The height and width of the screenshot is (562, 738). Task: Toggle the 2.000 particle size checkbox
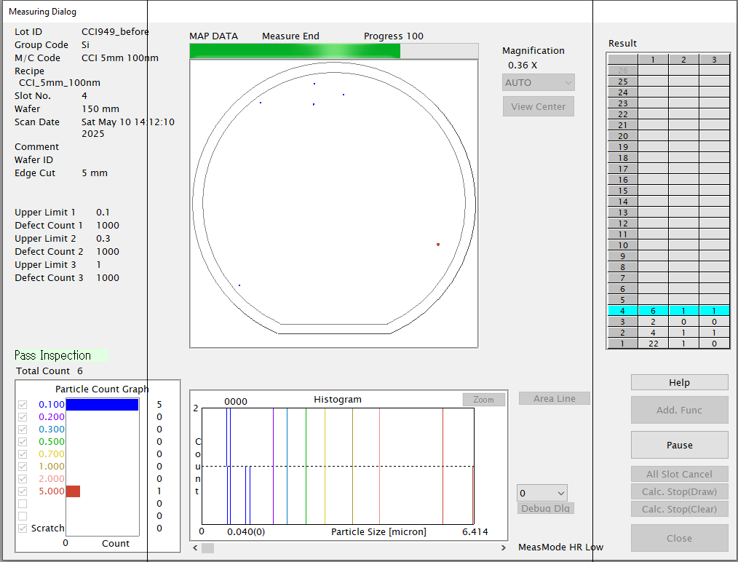[23, 479]
